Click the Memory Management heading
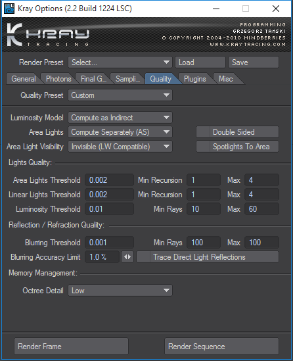293x361 pixels. [x=43, y=273]
